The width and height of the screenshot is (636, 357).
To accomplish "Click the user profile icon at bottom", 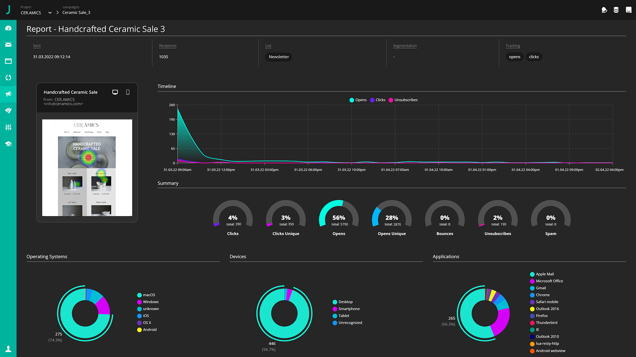I will tap(8, 349).
